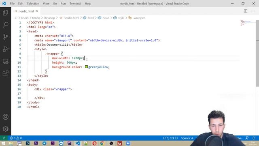The image size is (259, 146).
Task: Open the View menu
Action: [46, 4]
